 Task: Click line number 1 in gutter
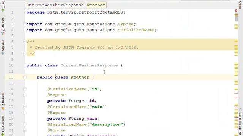[x=12, y=12]
